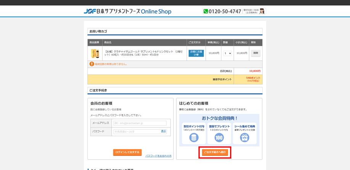Viewport: 350px width, 170px height.
Task: Click the product name text in cart
Action: [x=145, y=53]
